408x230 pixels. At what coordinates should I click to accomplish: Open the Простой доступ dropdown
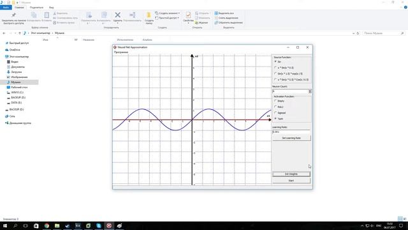167,18
